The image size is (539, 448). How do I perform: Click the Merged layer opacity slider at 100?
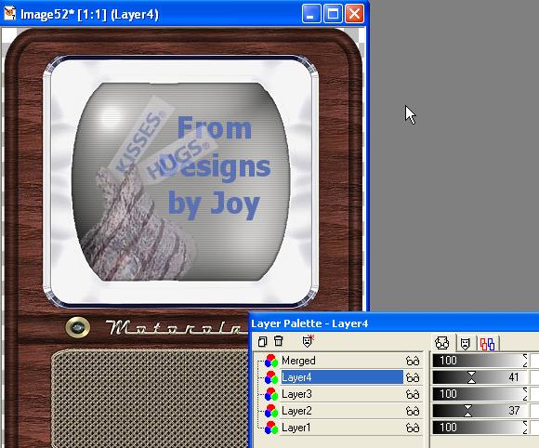pos(480,361)
